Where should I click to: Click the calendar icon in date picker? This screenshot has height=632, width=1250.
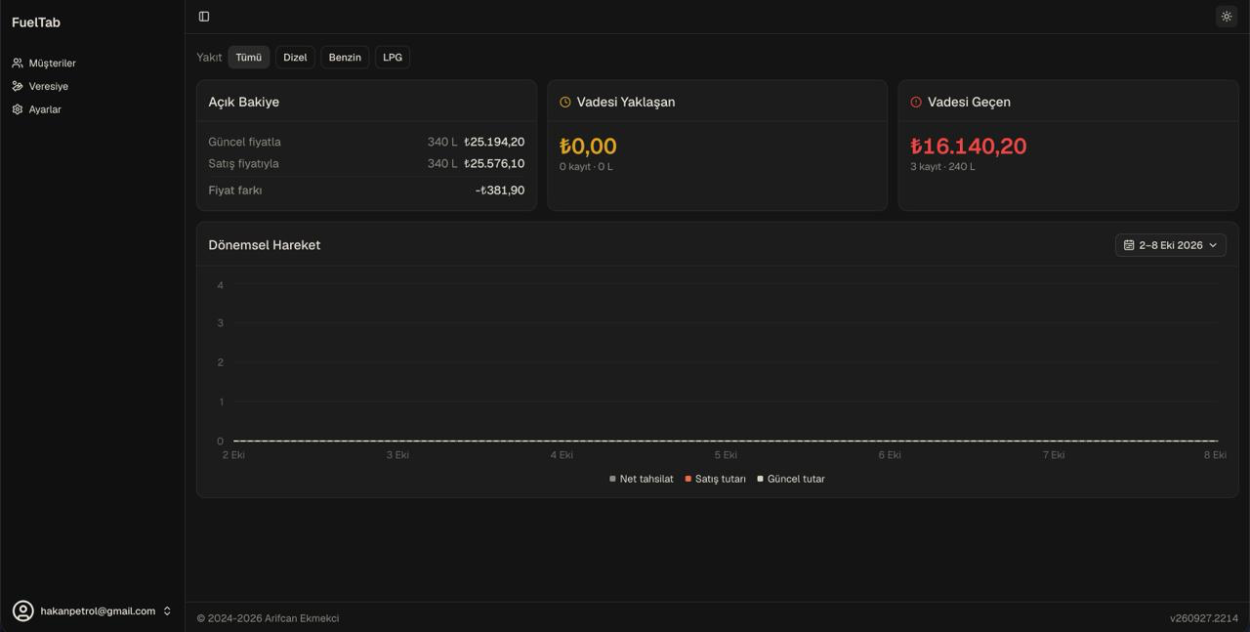(1129, 245)
